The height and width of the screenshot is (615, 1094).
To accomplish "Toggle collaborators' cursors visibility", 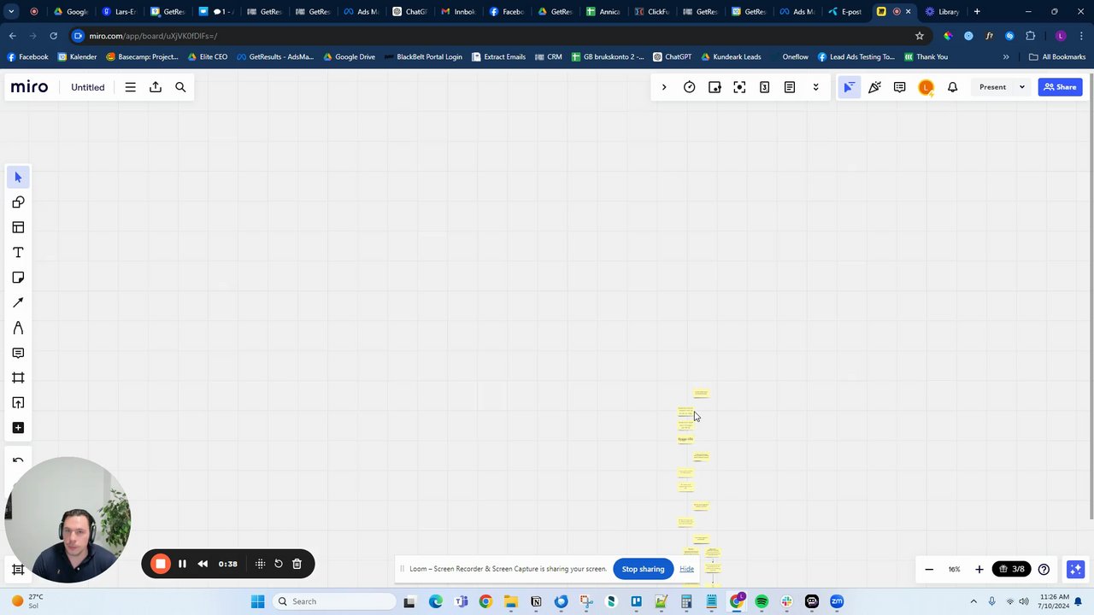I will point(849,87).
